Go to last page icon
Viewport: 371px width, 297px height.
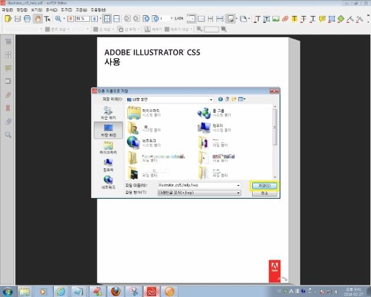pos(155,19)
